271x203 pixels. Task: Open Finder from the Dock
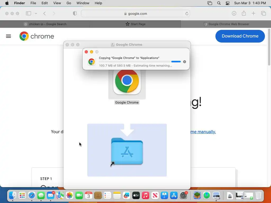tap(13, 195)
